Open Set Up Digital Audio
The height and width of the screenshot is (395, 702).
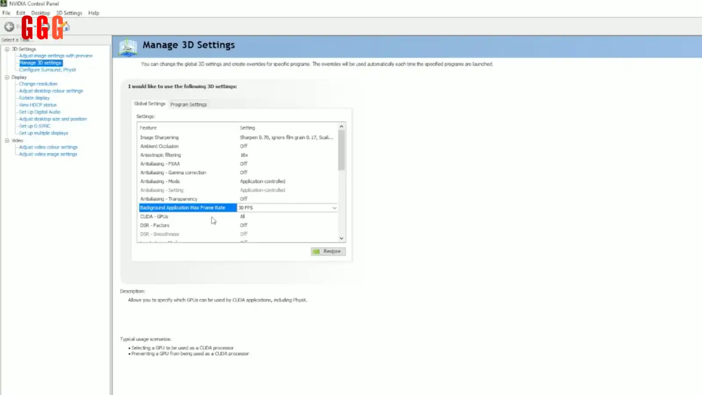[40, 112]
